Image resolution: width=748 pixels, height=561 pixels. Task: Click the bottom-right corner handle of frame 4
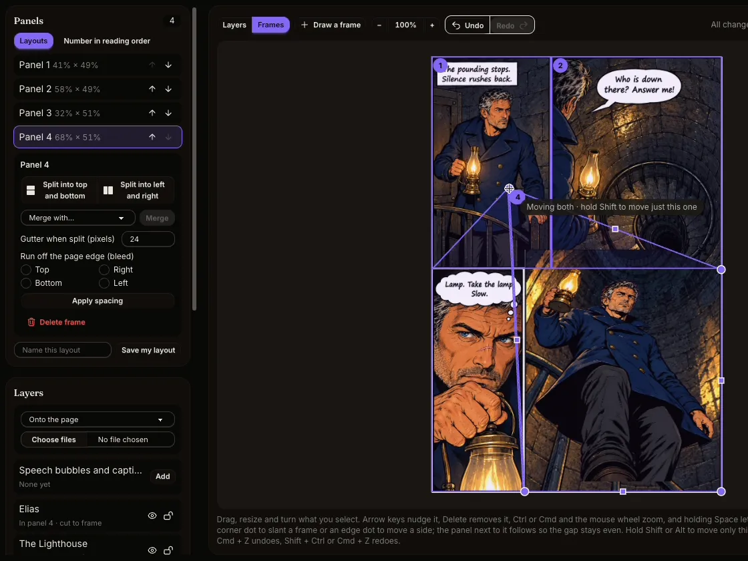(x=721, y=492)
